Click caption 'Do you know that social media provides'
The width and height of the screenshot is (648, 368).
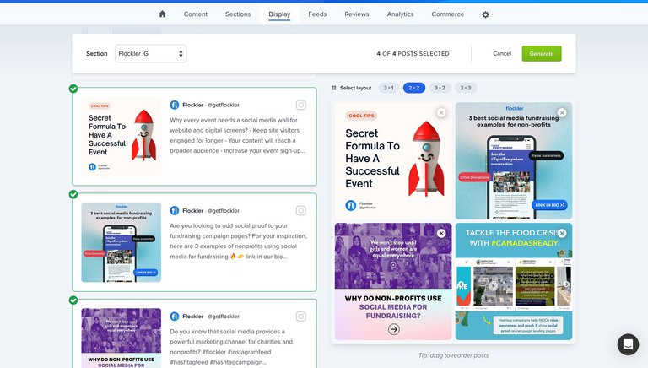pyautogui.click(x=231, y=347)
